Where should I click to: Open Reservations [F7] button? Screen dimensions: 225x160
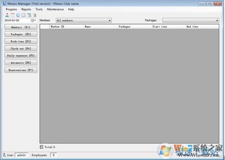click(x=21, y=70)
